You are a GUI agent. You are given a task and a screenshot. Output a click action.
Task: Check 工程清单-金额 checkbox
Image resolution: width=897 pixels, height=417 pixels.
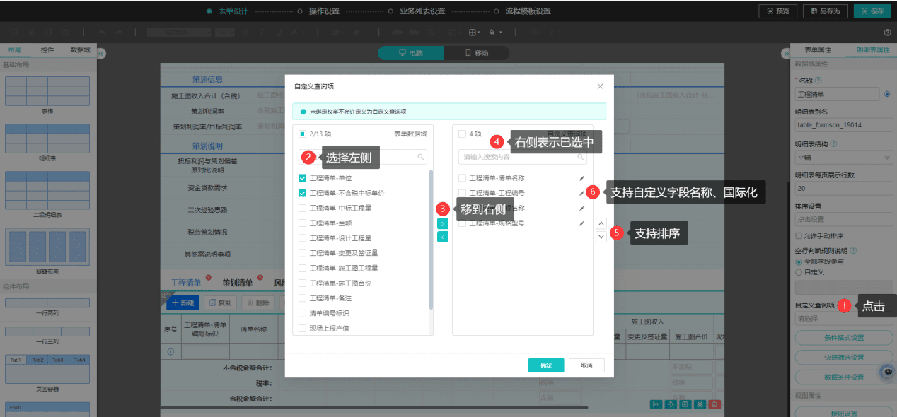(x=302, y=223)
